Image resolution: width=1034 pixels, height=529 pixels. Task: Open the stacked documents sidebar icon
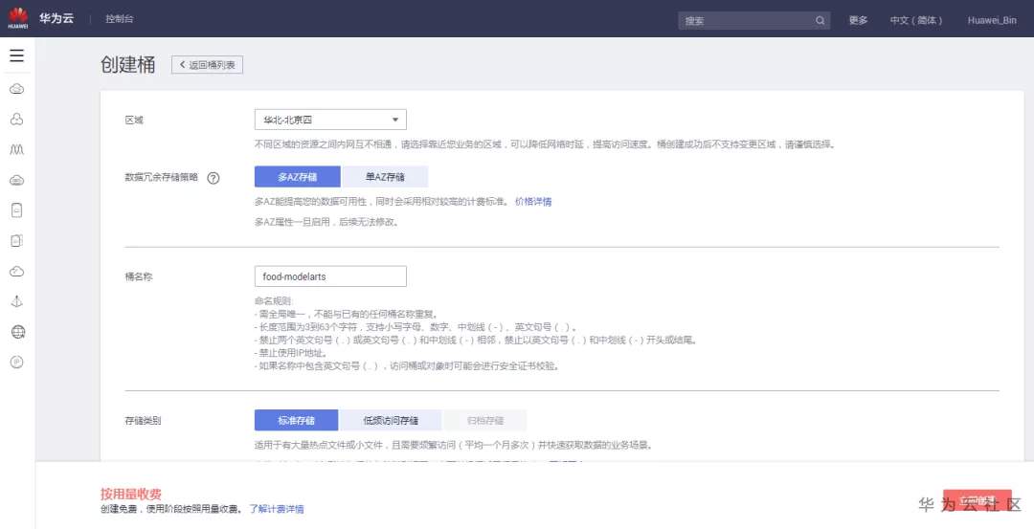(17, 240)
